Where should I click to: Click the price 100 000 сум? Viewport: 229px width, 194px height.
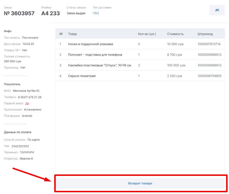[x=176, y=65]
